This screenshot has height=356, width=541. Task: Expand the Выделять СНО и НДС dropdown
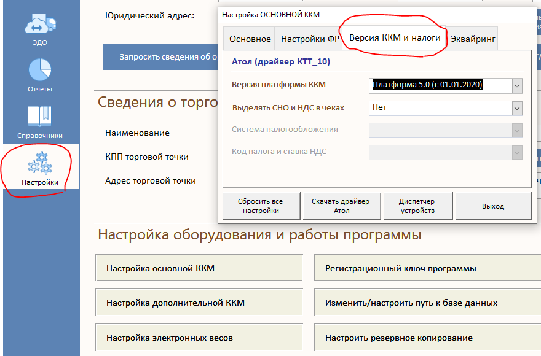516,108
